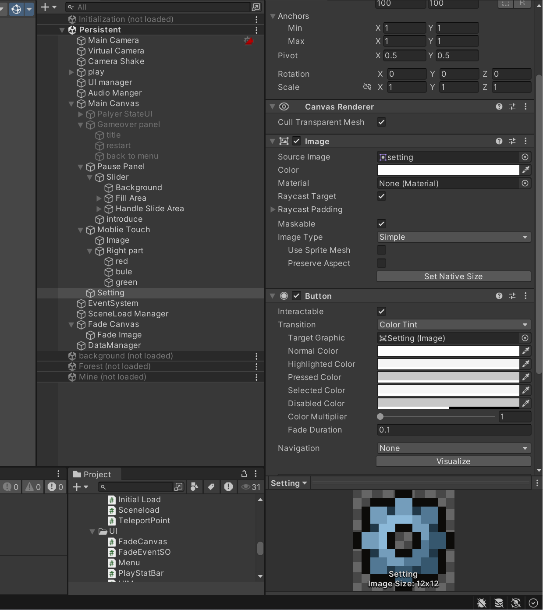Toggle Interactable checkbox
543x610 pixels.
(382, 312)
